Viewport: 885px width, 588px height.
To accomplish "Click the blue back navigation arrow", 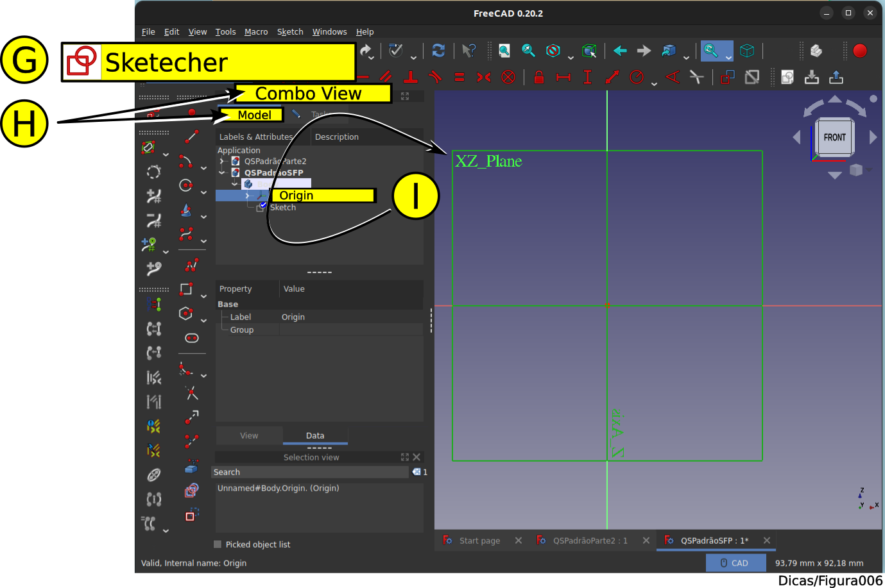I will [x=620, y=51].
